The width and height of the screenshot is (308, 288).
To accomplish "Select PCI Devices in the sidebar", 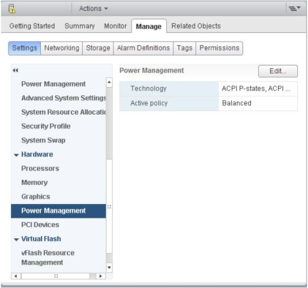I will pos(40,225).
